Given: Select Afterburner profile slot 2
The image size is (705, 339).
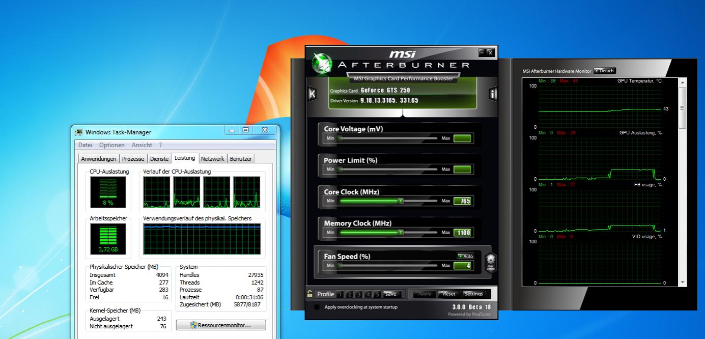Looking at the screenshot, I should [x=349, y=294].
